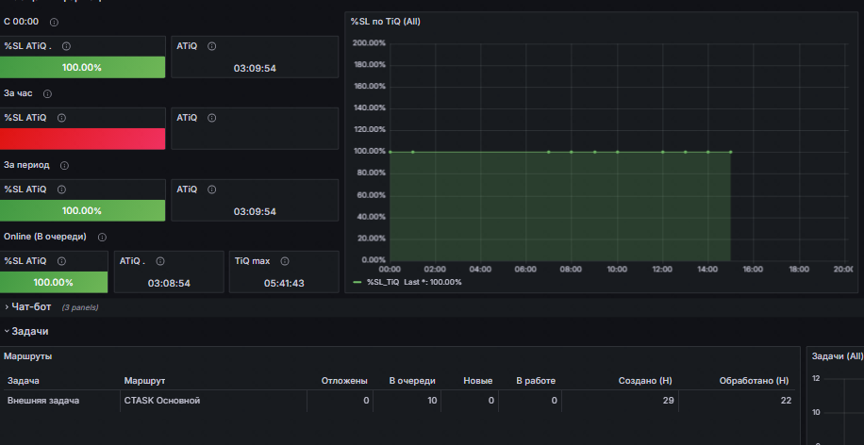Click the 0 value in В работе column
This screenshot has height=445, width=864.
point(555,401)
